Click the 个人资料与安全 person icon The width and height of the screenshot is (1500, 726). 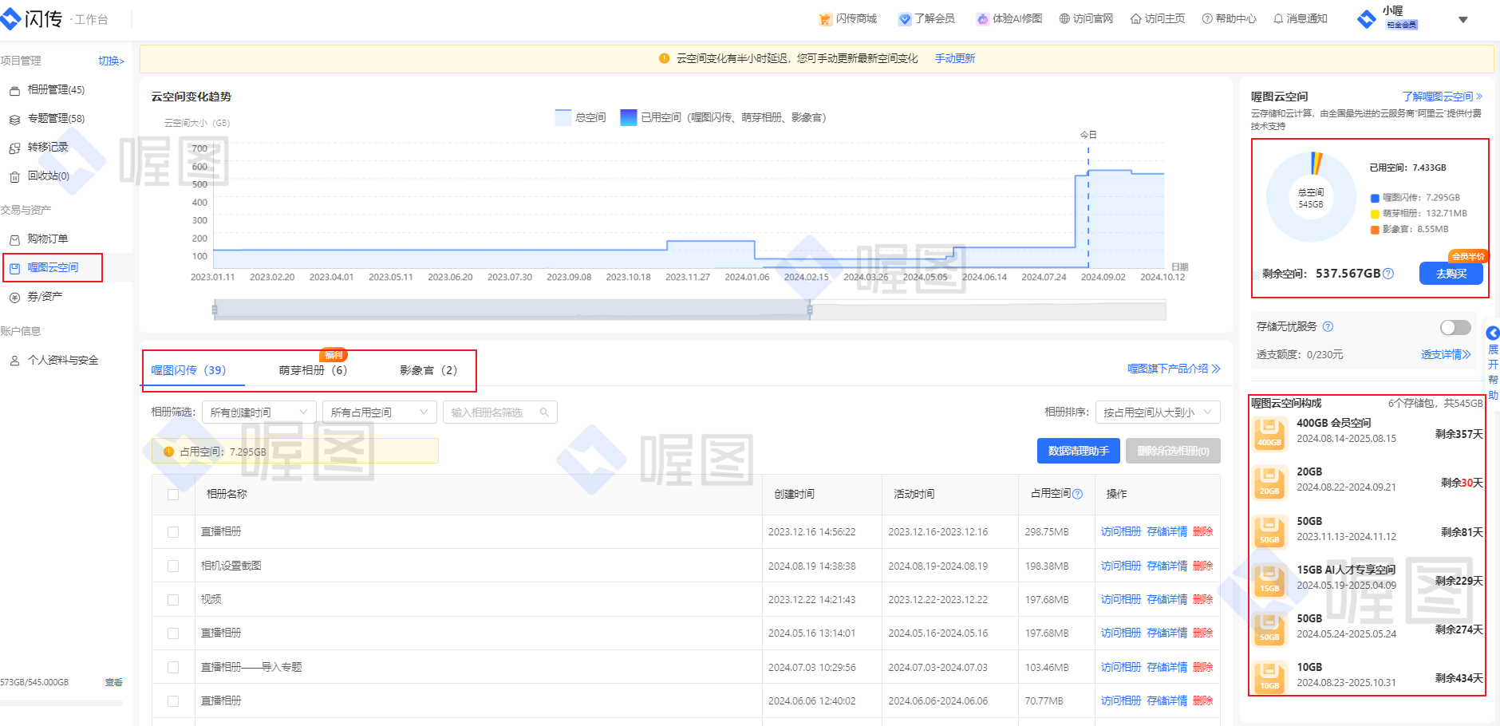(14, 361)
